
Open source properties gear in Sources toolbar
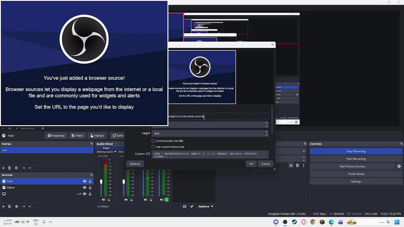click(16, 207)
